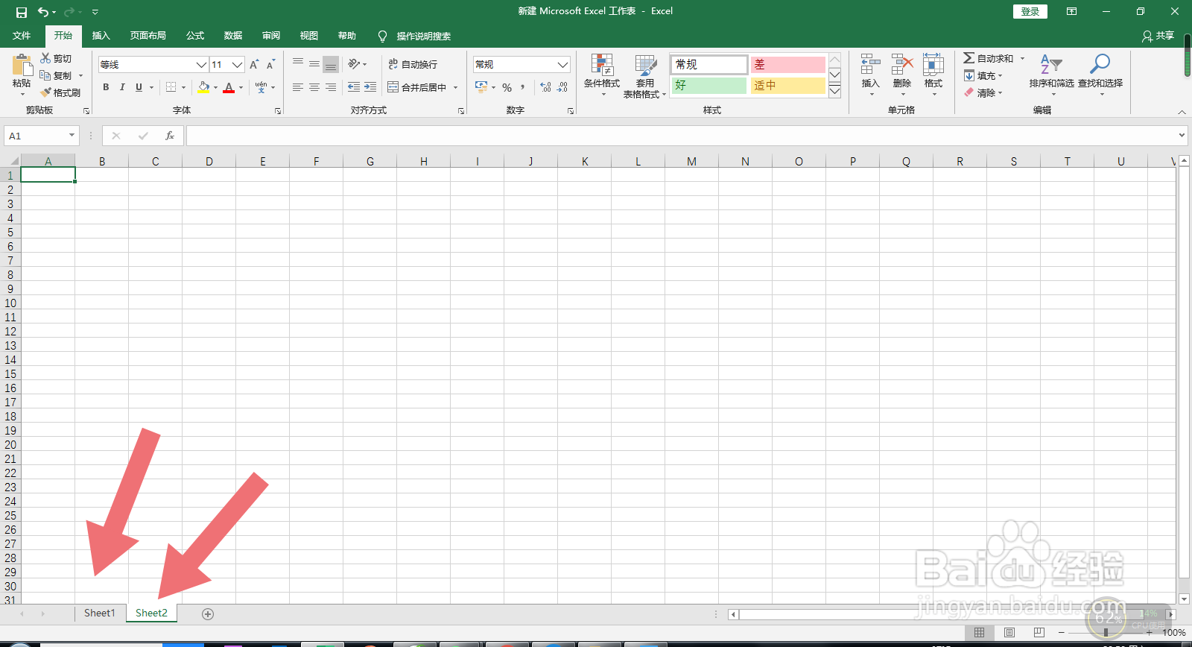The height and width of the screenshot is (647, 1192).
Task: Open the number format dropdown (常规)
Action: point(563,65)
